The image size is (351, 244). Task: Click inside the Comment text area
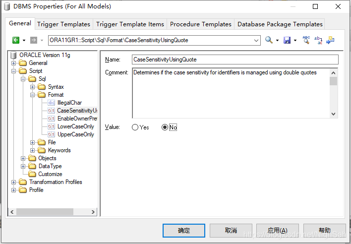point(231,93)
